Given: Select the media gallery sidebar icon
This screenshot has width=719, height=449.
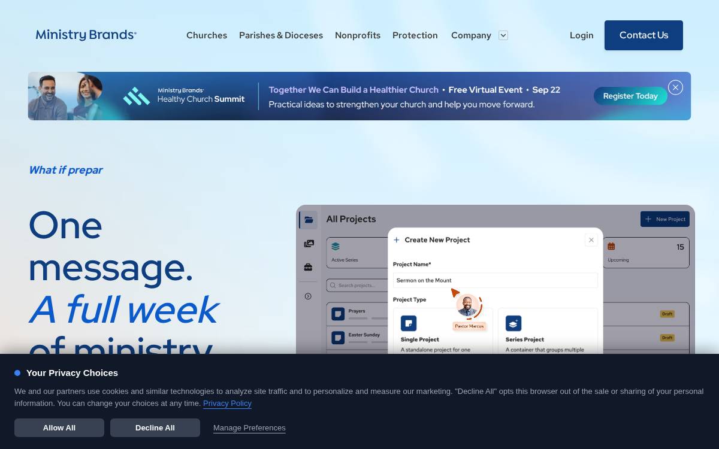Looking at the screenshot, I should pos(309,244).
